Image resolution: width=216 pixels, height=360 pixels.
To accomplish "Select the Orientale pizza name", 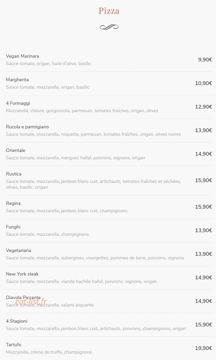I will coord(16,150).
